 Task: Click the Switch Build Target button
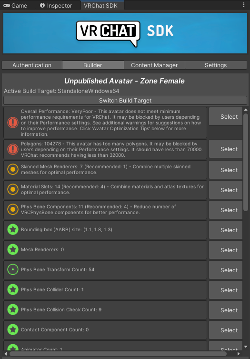tap(125, 100)
